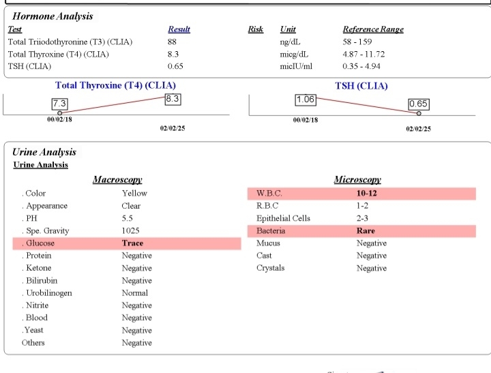Click the Crystals row label
The width and height of the screenshot is (491, 373).
[271, 268]
